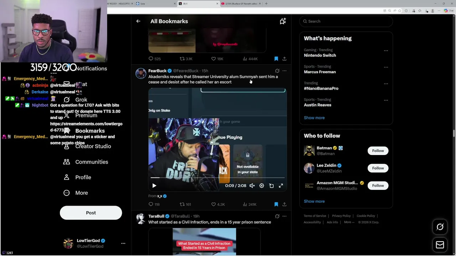Image resolution: width=456 pixels, height=256 pixels.
Task: Show more in What's happening
Action: click(314, 118)
